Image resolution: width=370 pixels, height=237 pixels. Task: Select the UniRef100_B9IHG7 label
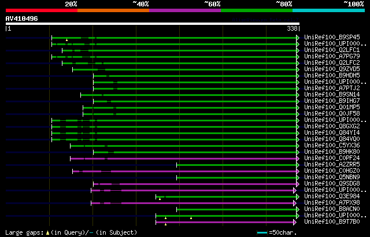pos(332,101)
